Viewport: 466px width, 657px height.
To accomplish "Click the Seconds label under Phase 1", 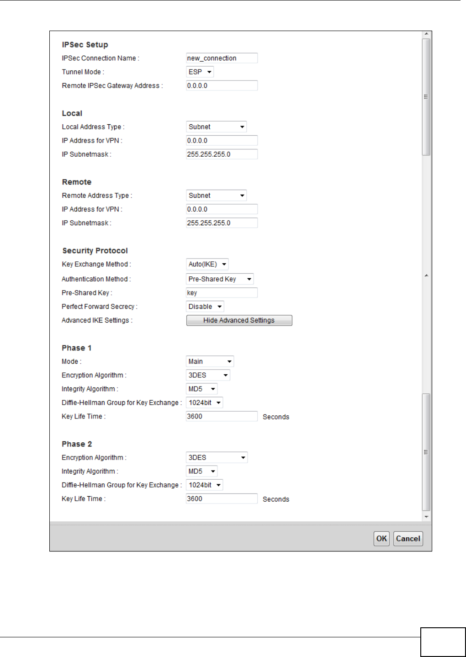I will click(x=276, y=417).
